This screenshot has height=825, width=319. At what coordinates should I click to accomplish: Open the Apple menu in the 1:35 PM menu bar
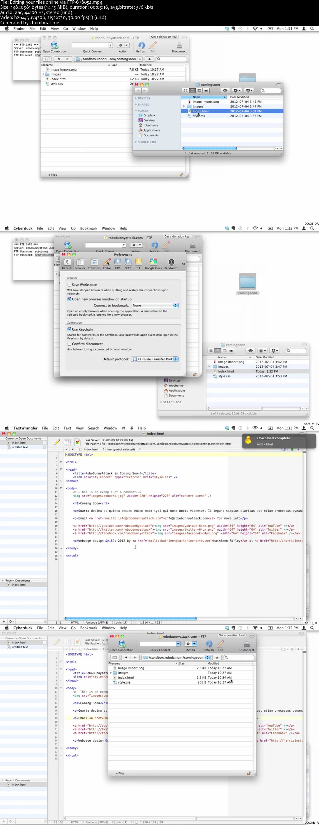7,628
